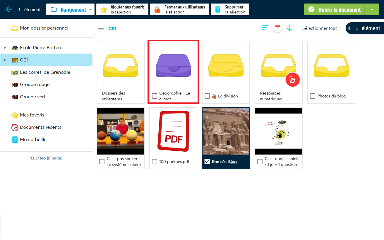Delete the selection with Supprimer
Screen dimensions: 384x240
click(230, 9)
